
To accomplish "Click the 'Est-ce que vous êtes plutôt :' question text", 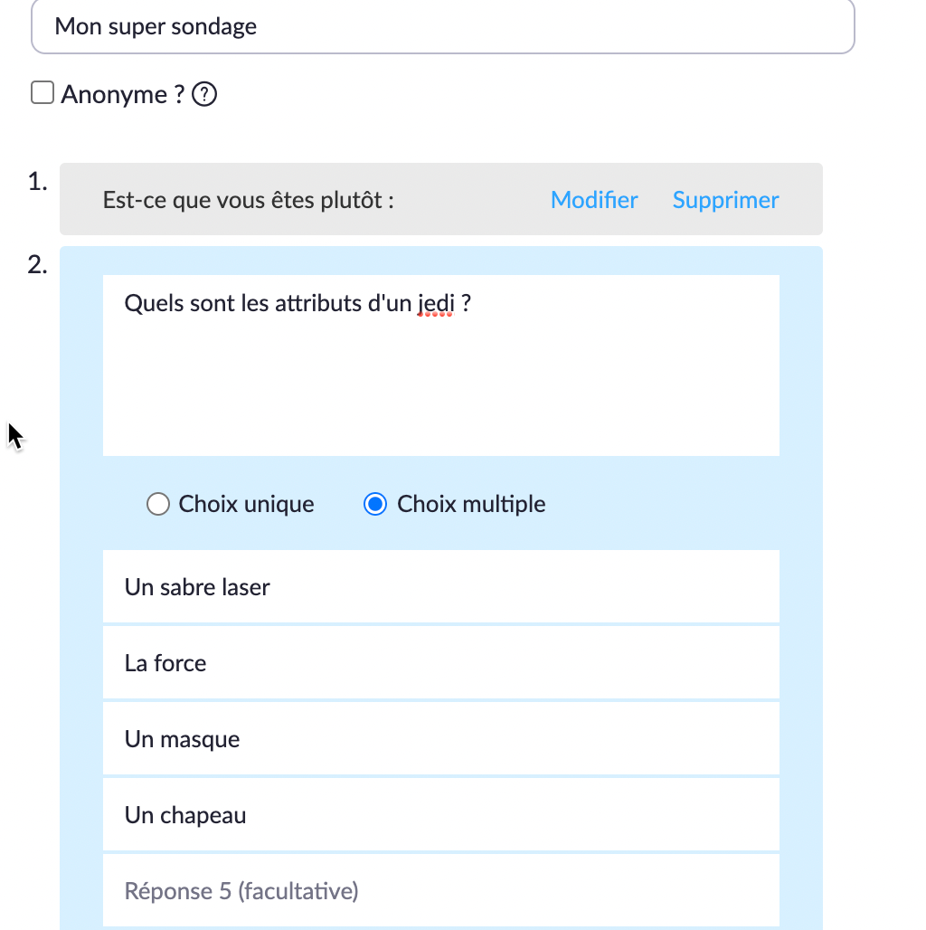I will click(249, 200).
